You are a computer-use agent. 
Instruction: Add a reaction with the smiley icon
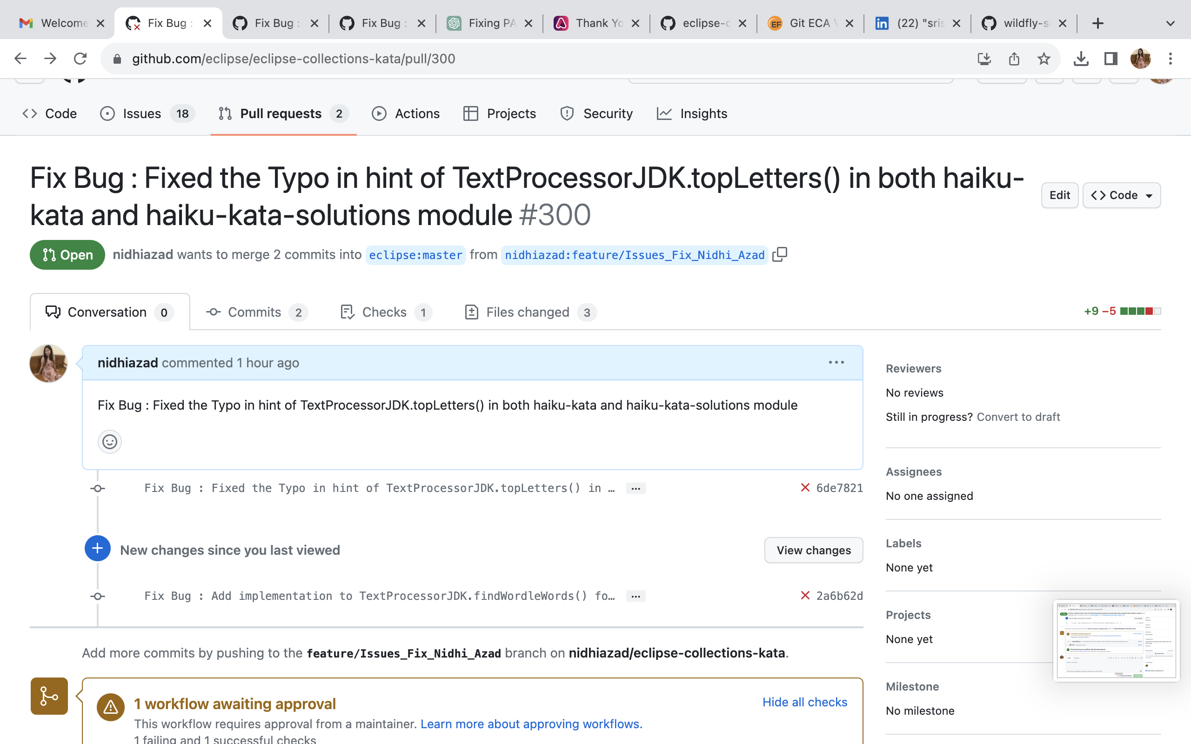tap(109, 441)
